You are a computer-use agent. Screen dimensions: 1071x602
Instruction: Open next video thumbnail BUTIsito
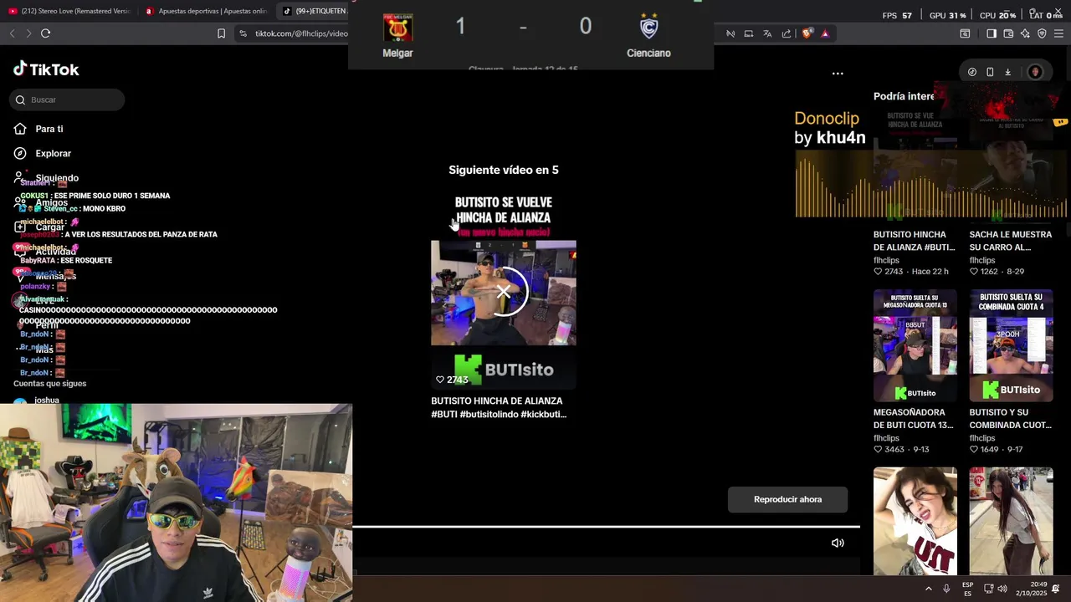(503, 293)
